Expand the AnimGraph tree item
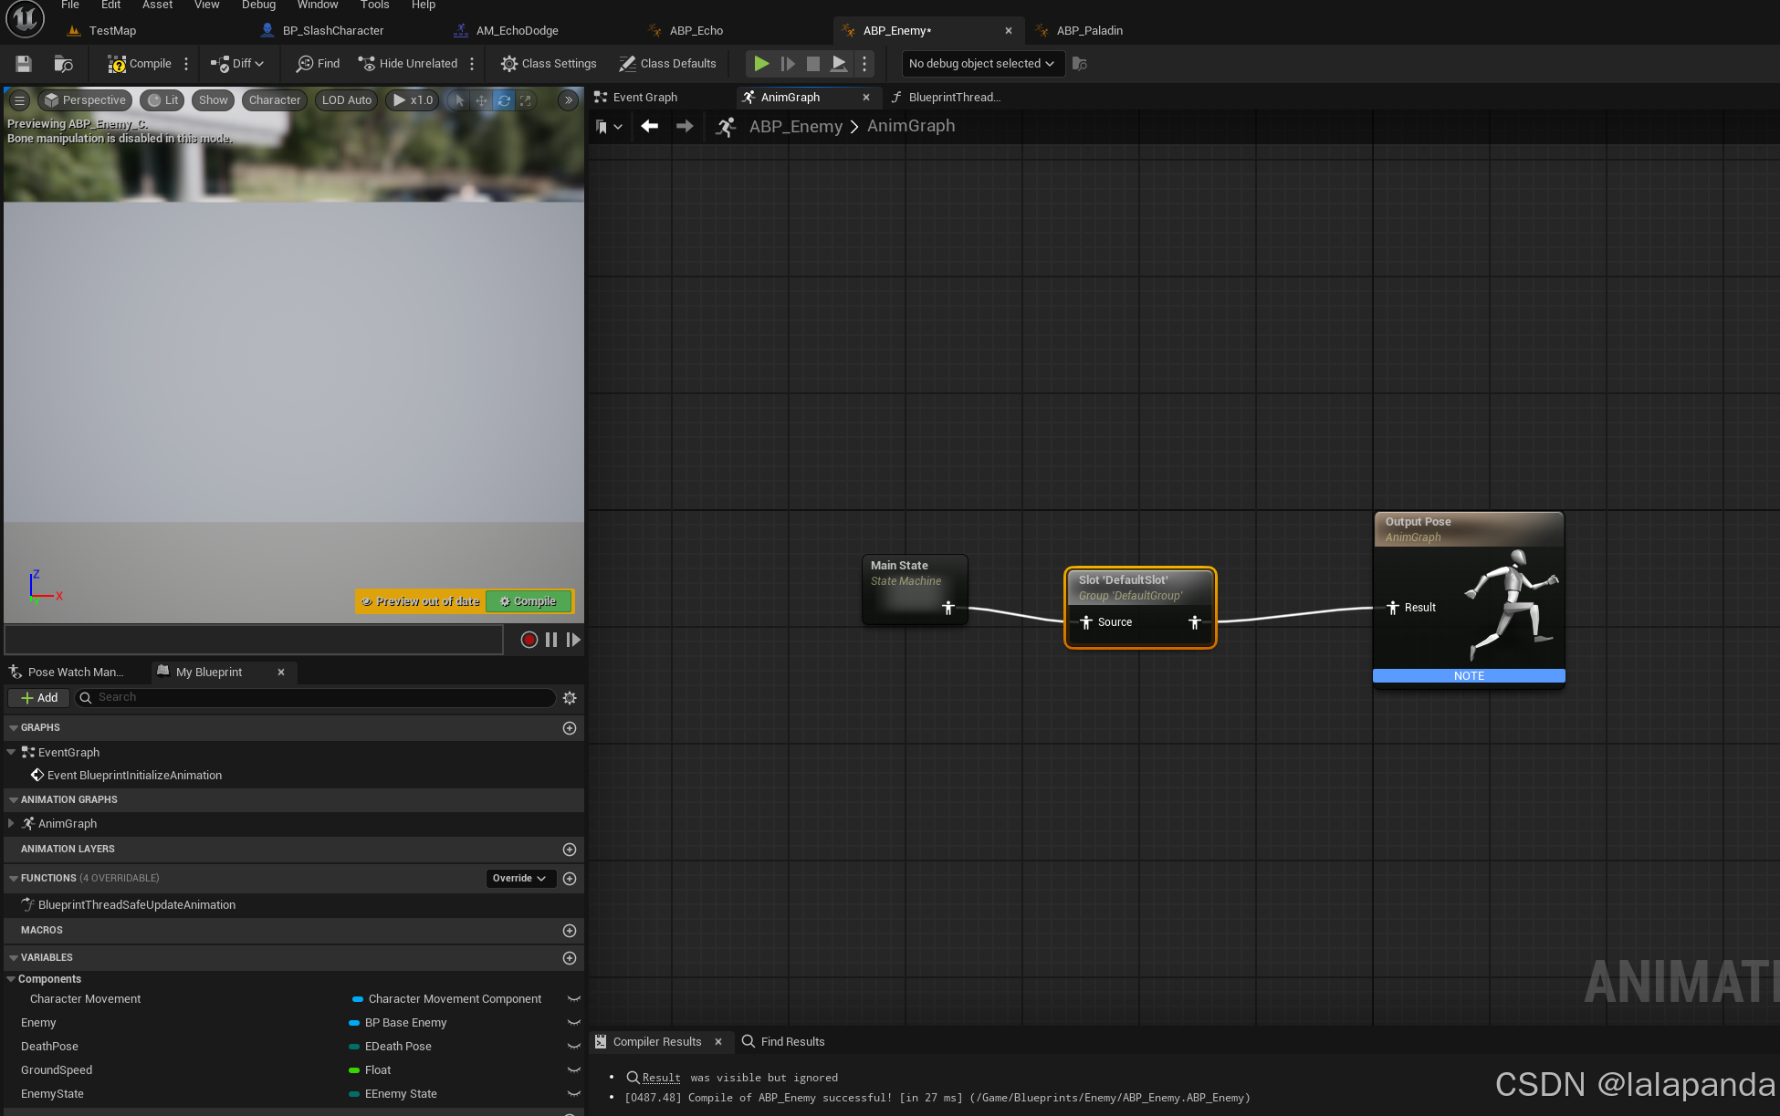Viewport: 1780px width, 1116px height. pos(11,824)
